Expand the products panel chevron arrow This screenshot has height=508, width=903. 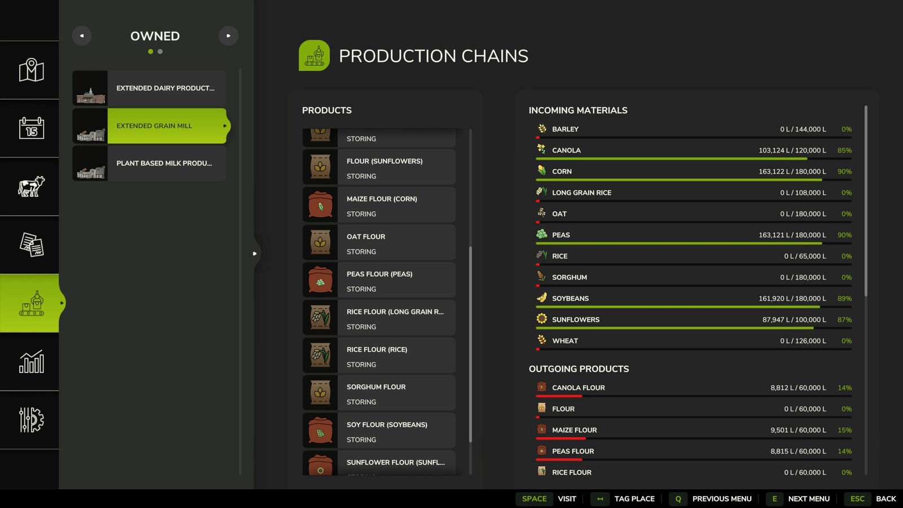[x=255, y=253]
